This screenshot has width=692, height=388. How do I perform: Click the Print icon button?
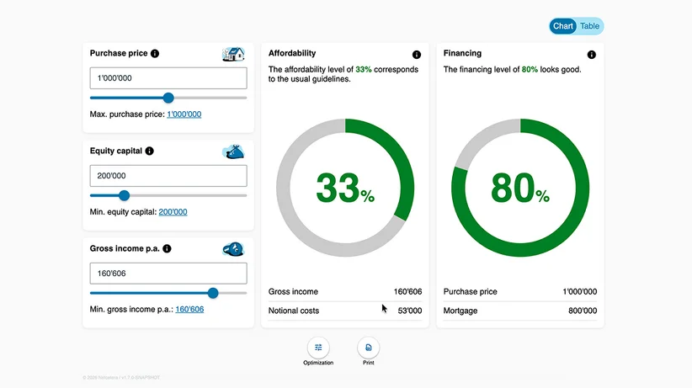(x=369, y=348)
